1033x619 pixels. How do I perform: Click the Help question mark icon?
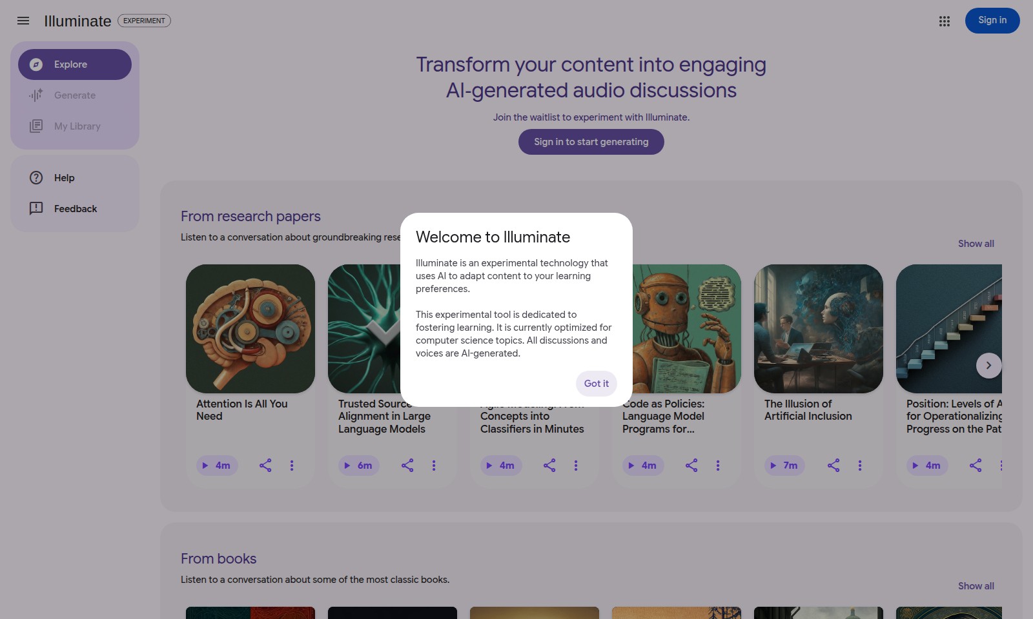pyautogui.click(x=36, y=178)
